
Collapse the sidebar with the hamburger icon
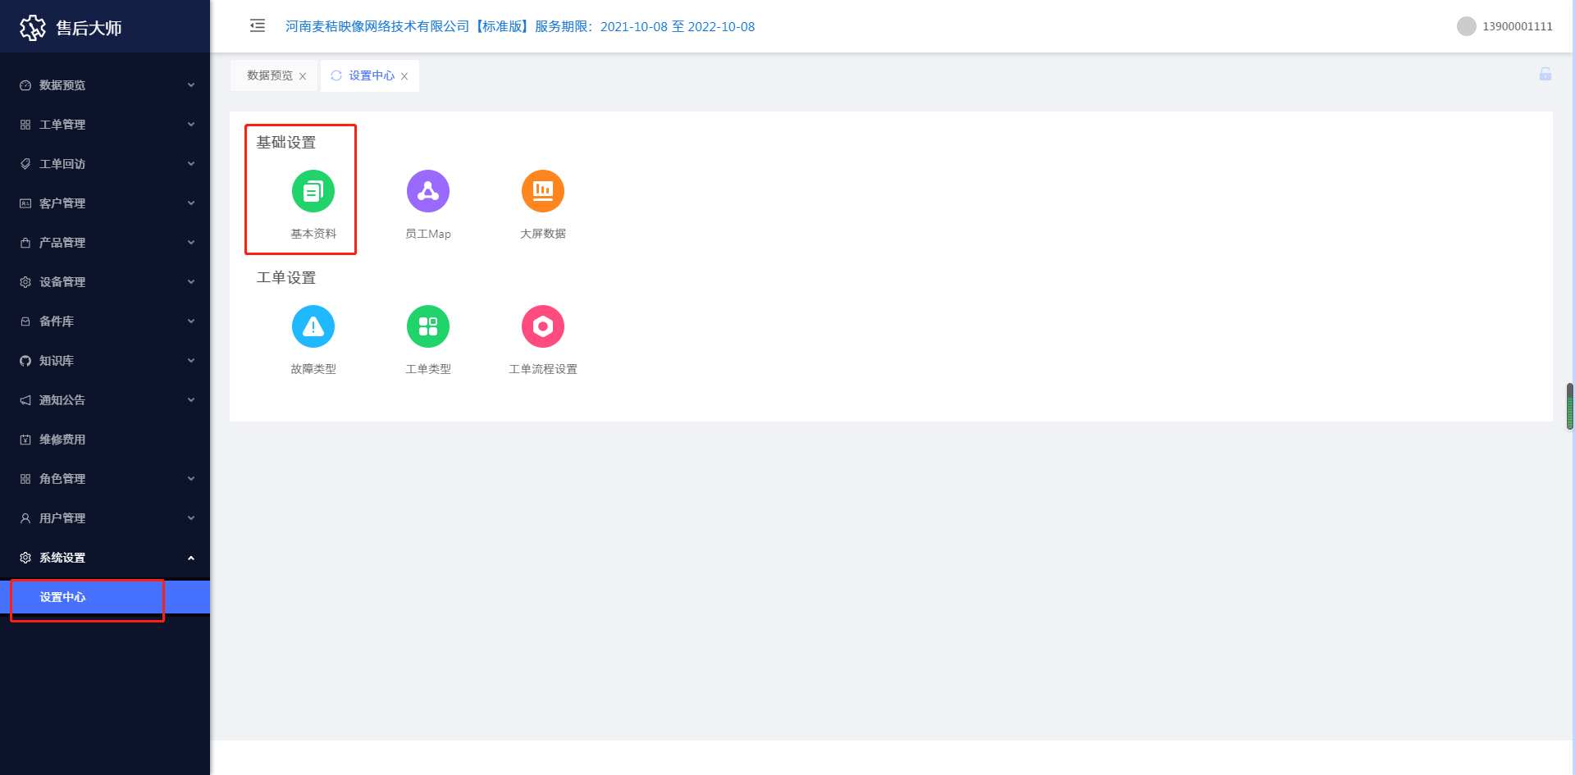258,26
